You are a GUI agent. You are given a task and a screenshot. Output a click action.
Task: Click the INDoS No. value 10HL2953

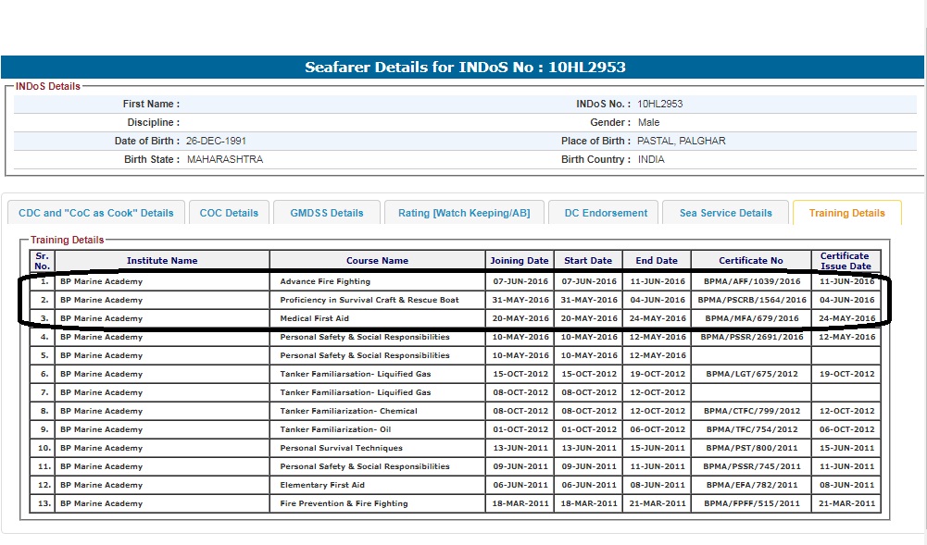coord(659,105)
